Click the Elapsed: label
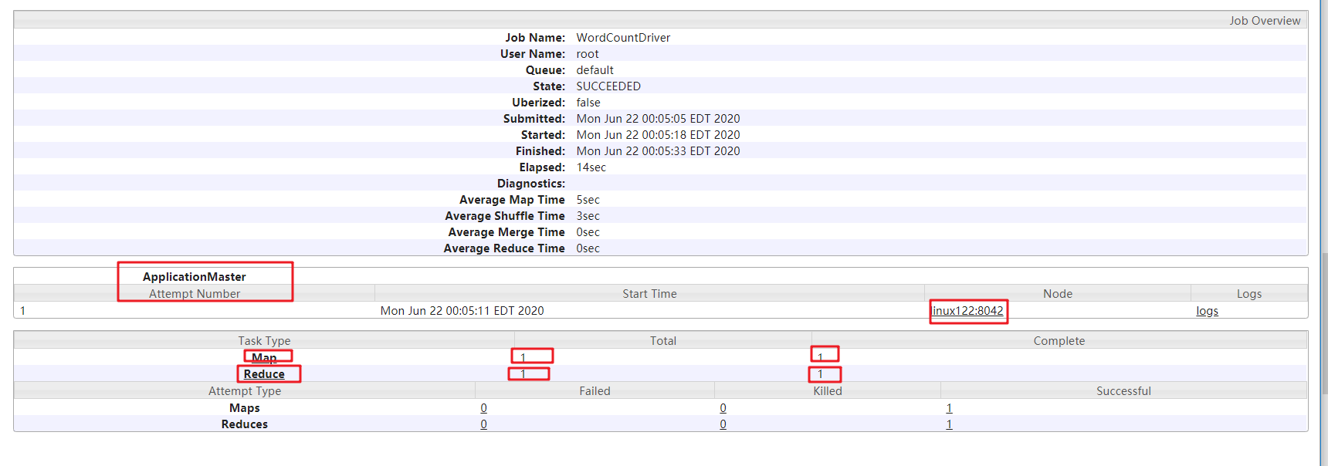This screenshot has height=466, width=1328. coord(542,167)
